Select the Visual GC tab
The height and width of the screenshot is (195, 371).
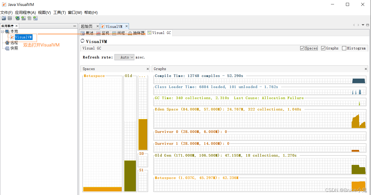[159, 33]
